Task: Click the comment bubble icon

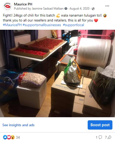Action: (100, 137)
